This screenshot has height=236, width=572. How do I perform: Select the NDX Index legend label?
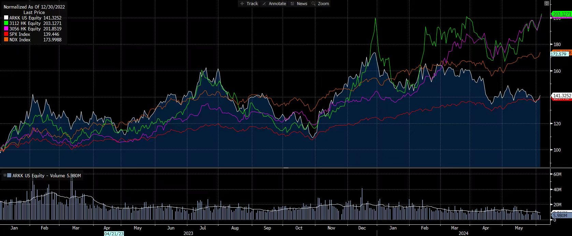point(20,40)
